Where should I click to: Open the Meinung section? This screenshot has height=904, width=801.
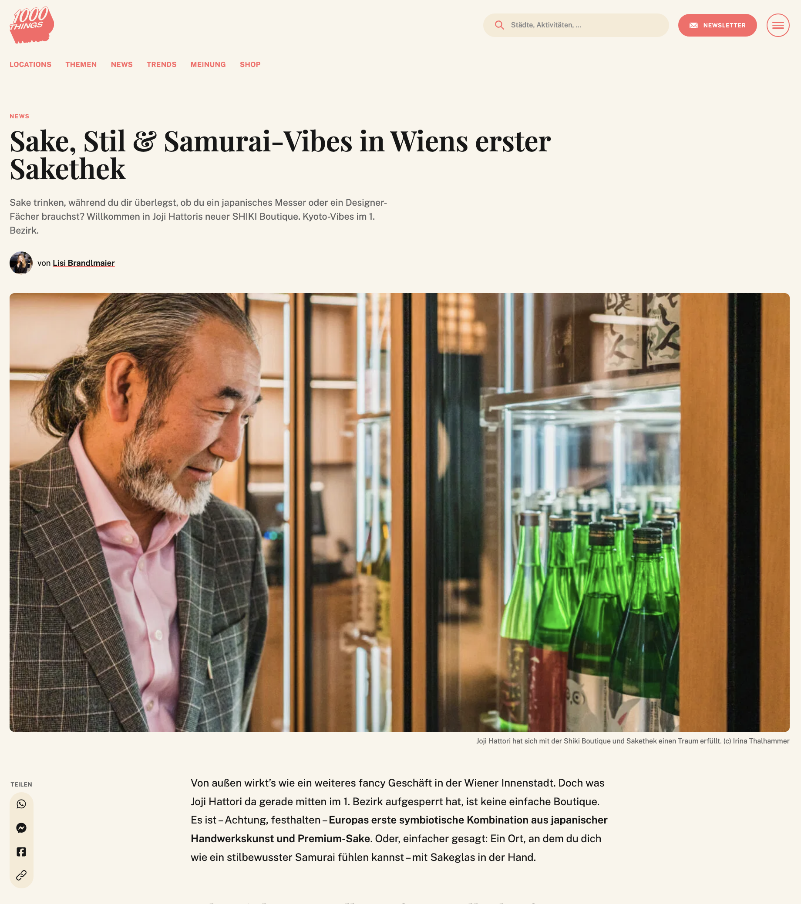click(208, 64)
